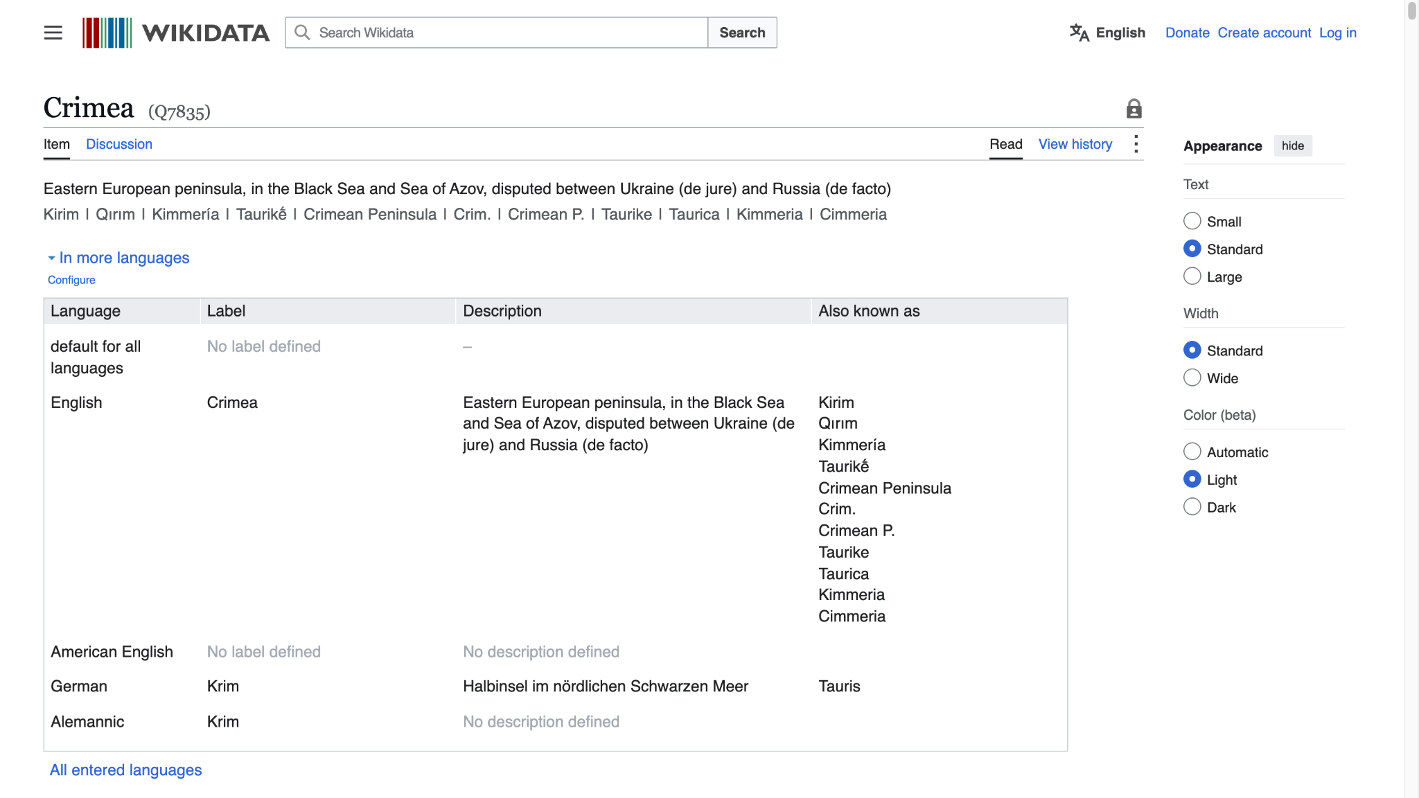The image size is (1419, 798).
Task: Click the Log in link
Action: [1338, 33]
